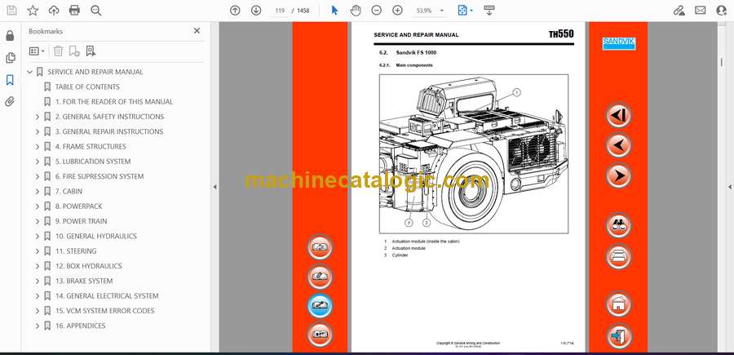Expand 3. GENERAL REPAIR INSTRUCTIONS
The image size is (734, 355).
tap(38, 131)
